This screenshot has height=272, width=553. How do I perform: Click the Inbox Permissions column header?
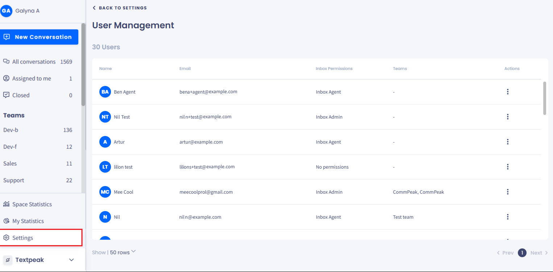click(x=334, y=69)
